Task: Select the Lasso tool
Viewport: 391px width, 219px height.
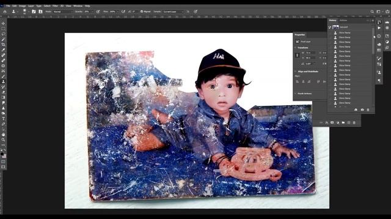Action: tap(3, 34)
